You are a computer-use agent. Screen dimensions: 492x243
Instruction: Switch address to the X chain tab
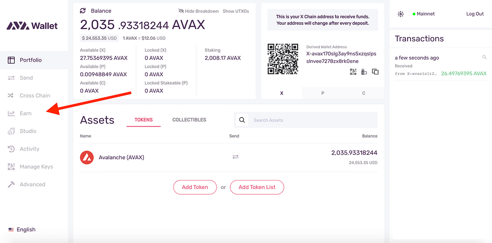[x=282, y=93]
